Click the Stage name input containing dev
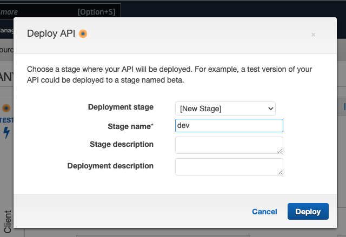 point(229,126)
